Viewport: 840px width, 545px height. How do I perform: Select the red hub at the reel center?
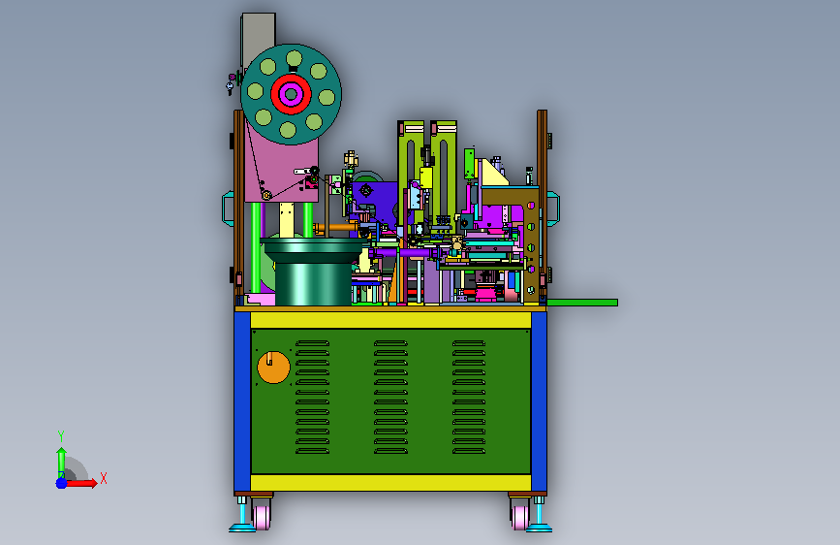click(x=291, y=94)
